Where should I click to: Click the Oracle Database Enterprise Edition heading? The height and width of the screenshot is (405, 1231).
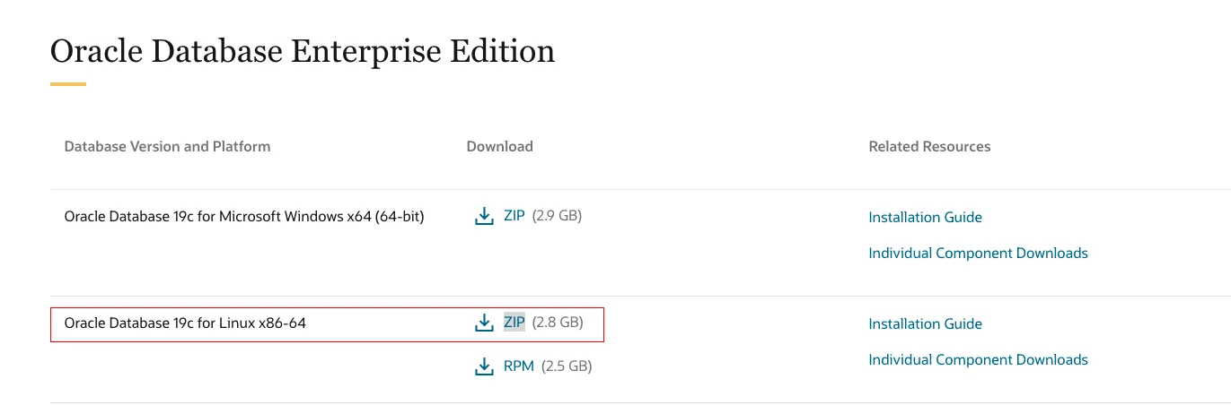pyautogui.click(x=302, y=51)
